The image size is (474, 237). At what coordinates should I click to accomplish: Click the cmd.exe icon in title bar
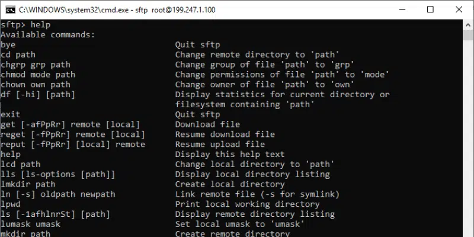[x=9, y=10]
